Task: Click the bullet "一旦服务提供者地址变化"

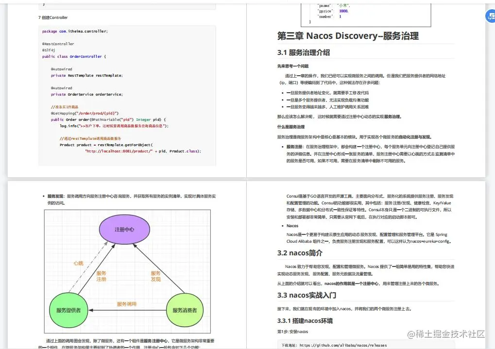Action: click(x=327, y=93)
